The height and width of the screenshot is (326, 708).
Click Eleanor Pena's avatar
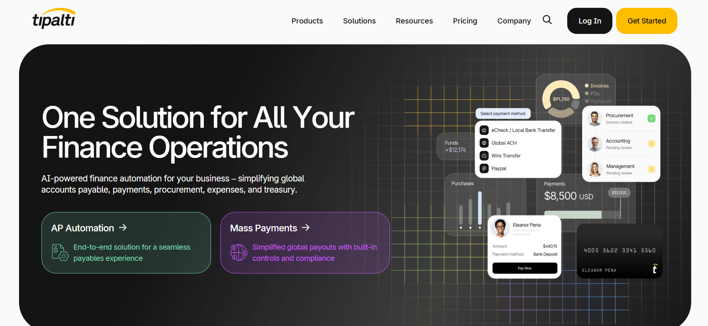pos(500,228)
